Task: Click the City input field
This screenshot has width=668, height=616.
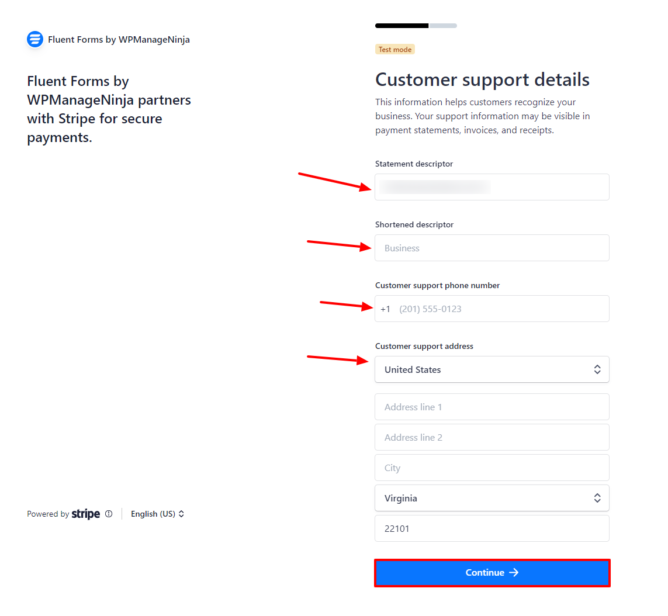Action: click(492, 468)
